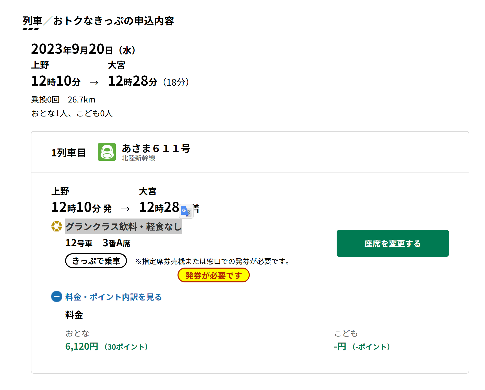Click the 乗換0回 26.7km trip summary
Image resolution: width=485 pixels, height=390 pixels.
63,100
